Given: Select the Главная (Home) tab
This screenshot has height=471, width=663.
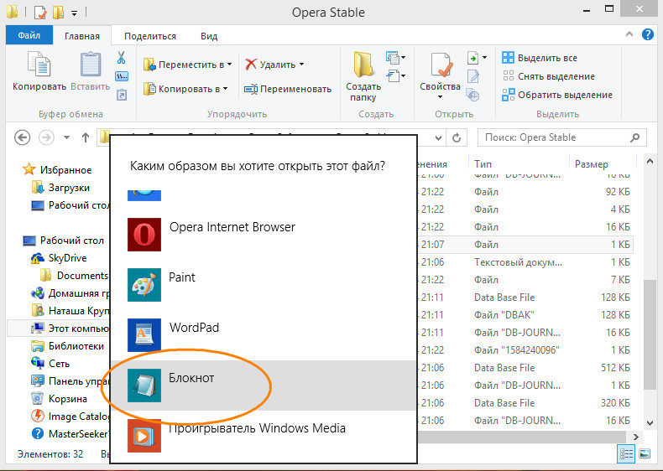Looking at the screenshot, I should pos(82,36).
